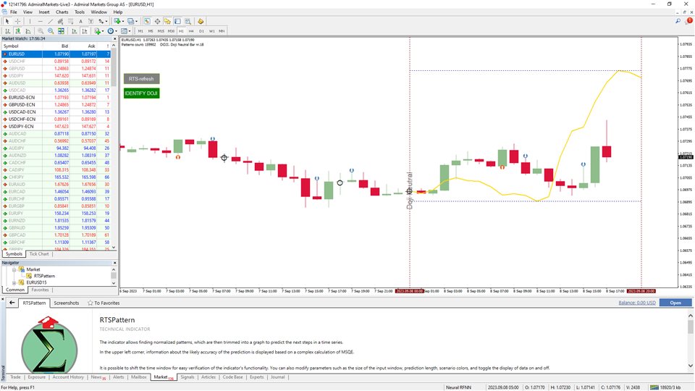Switch to the Signals tab in Terminal

188,377
